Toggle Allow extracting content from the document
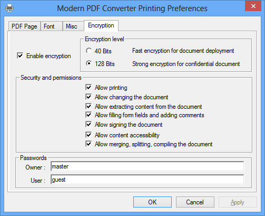This screenshot has height=216, width=265. (x=89, y=106)
